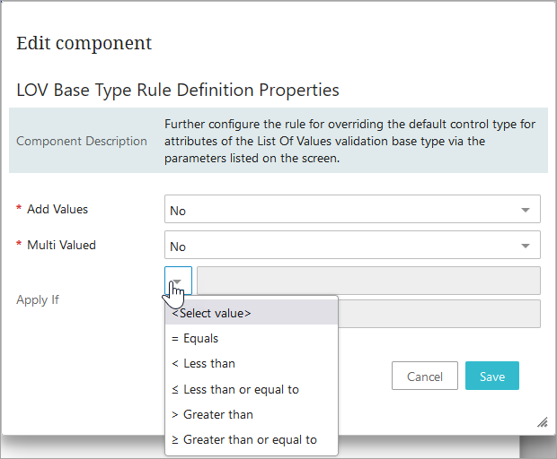Open the Multi Valued dropdown
The image size is (557, 459).
[x=352, y=245]
